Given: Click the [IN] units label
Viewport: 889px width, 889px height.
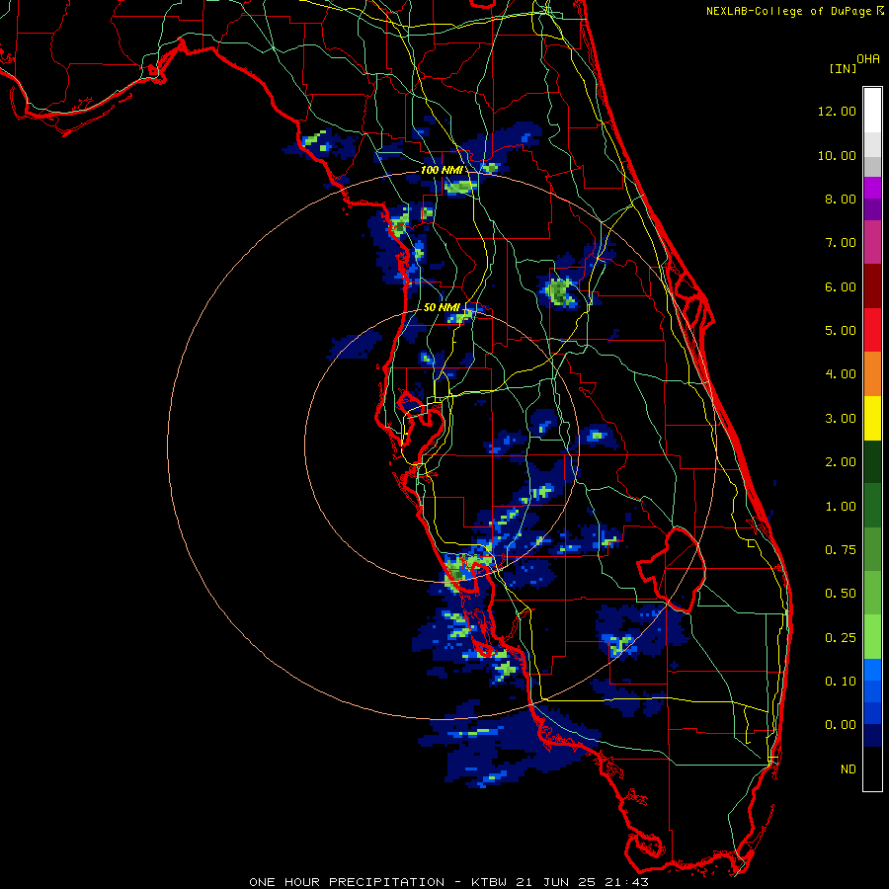Looking at the screenshot, I should click(843, 68).
